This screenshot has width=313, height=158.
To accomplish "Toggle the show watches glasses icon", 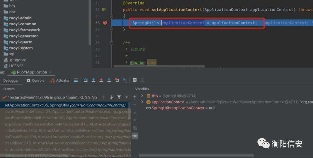I will pos(135,136).
